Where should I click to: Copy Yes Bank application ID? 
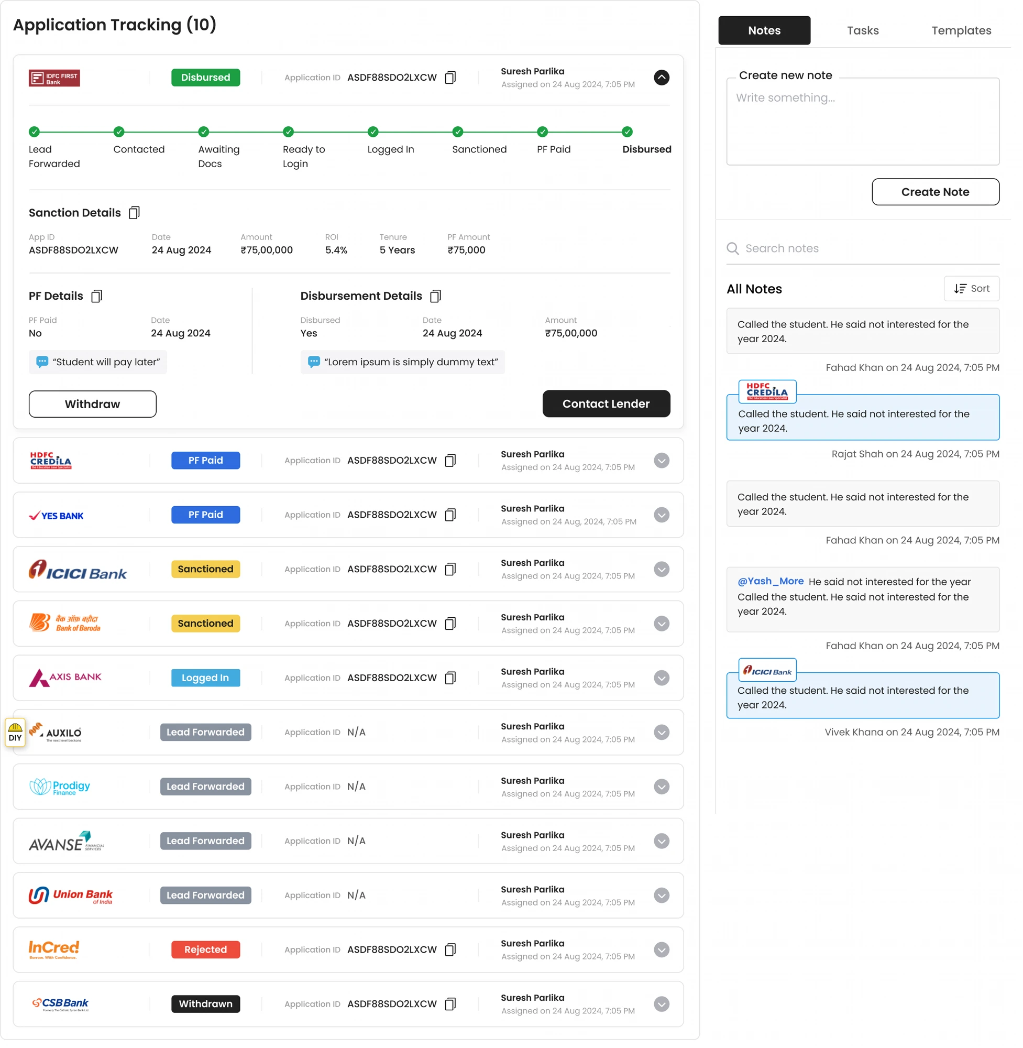(450, 515)
